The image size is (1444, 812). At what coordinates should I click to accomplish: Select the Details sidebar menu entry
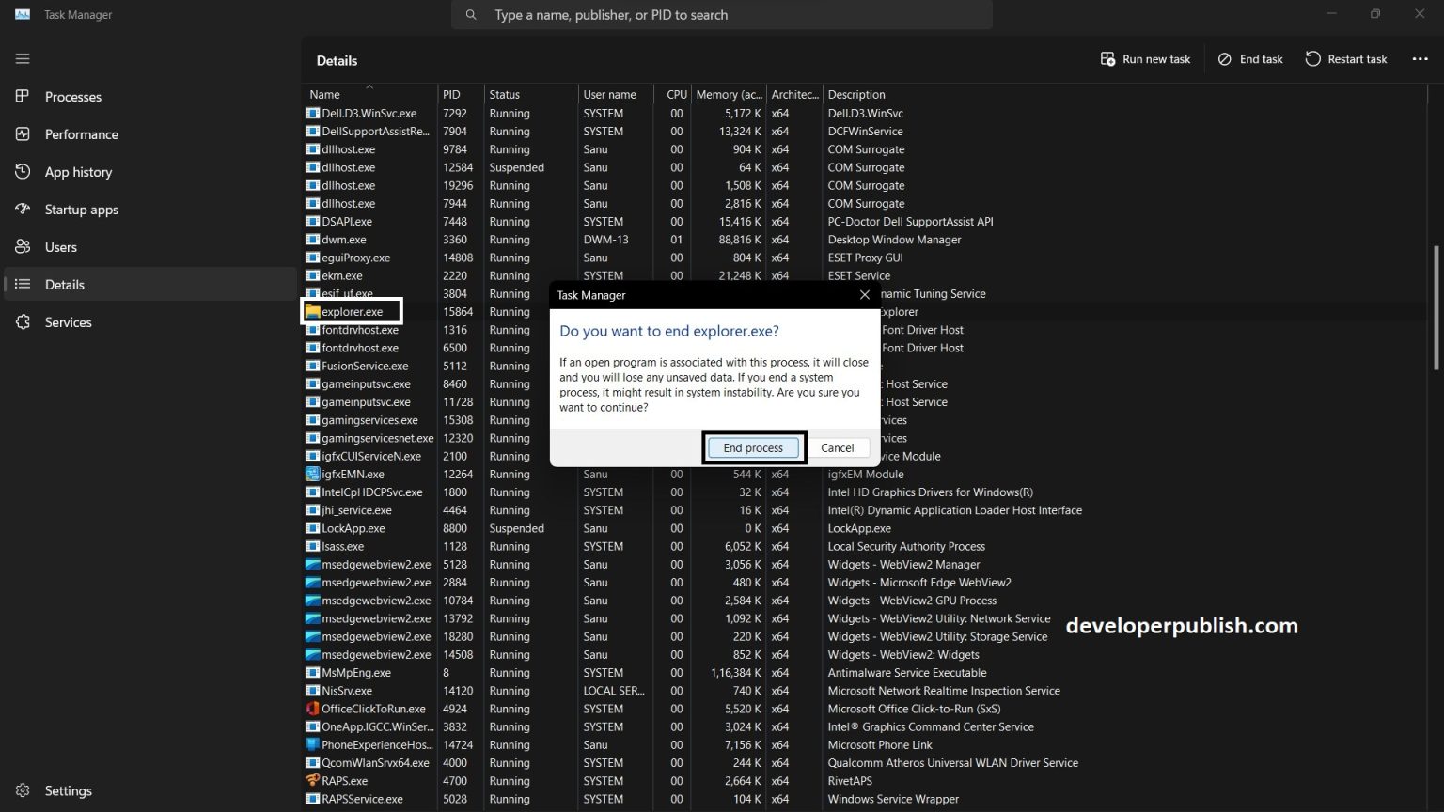pyautogui.click(x=64, y=284)
